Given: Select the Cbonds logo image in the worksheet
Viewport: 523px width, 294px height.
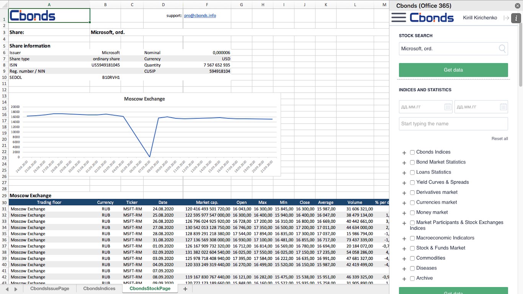Looking at the screenshot, I should click(33, 16).
